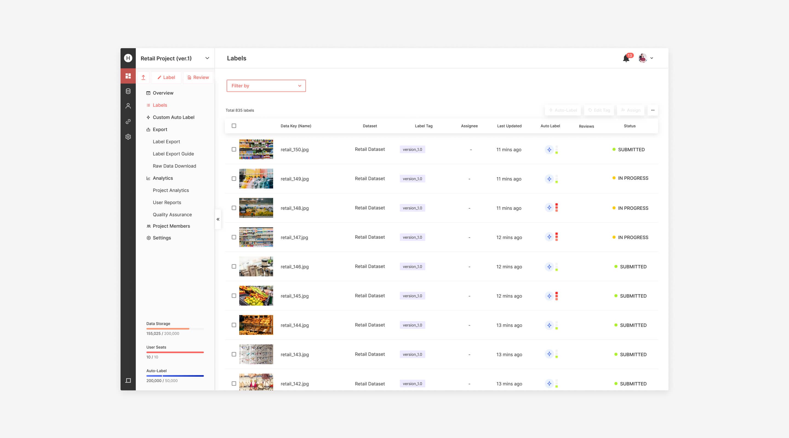Screen dimensions: 789x438
Task: Click the H logo in sidebar
Action: point(128,58)
